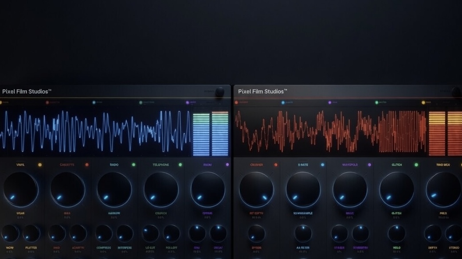462x259 pixels.
Task: Click the small AZIMUTH knob in CASSETTE
Action: (x=78, y=234)
